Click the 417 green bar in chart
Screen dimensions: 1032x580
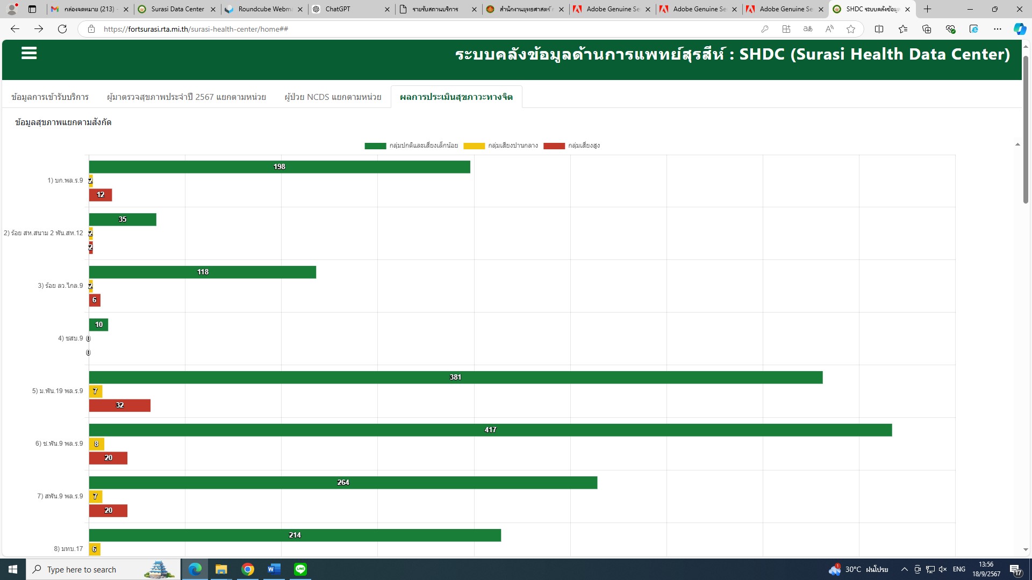tap(490, 430)
